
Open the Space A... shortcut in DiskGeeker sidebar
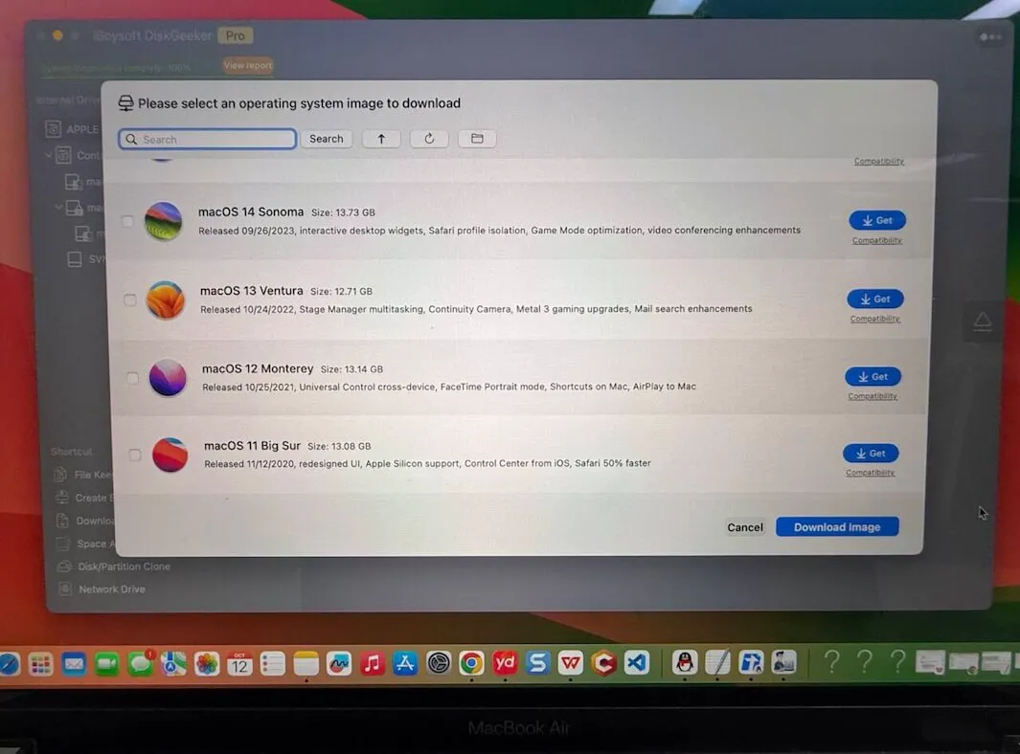click(x=85, y=543)
